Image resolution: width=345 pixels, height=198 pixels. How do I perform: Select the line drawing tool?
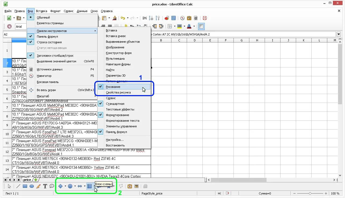pyautogui.click(x=18, y=186)
